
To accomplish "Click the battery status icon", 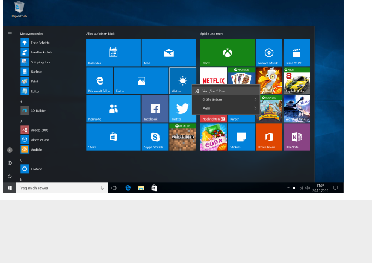I will [x=295, y=188].
